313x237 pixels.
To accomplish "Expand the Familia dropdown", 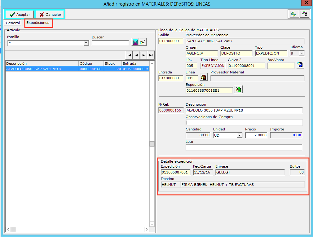I will 86,43.
